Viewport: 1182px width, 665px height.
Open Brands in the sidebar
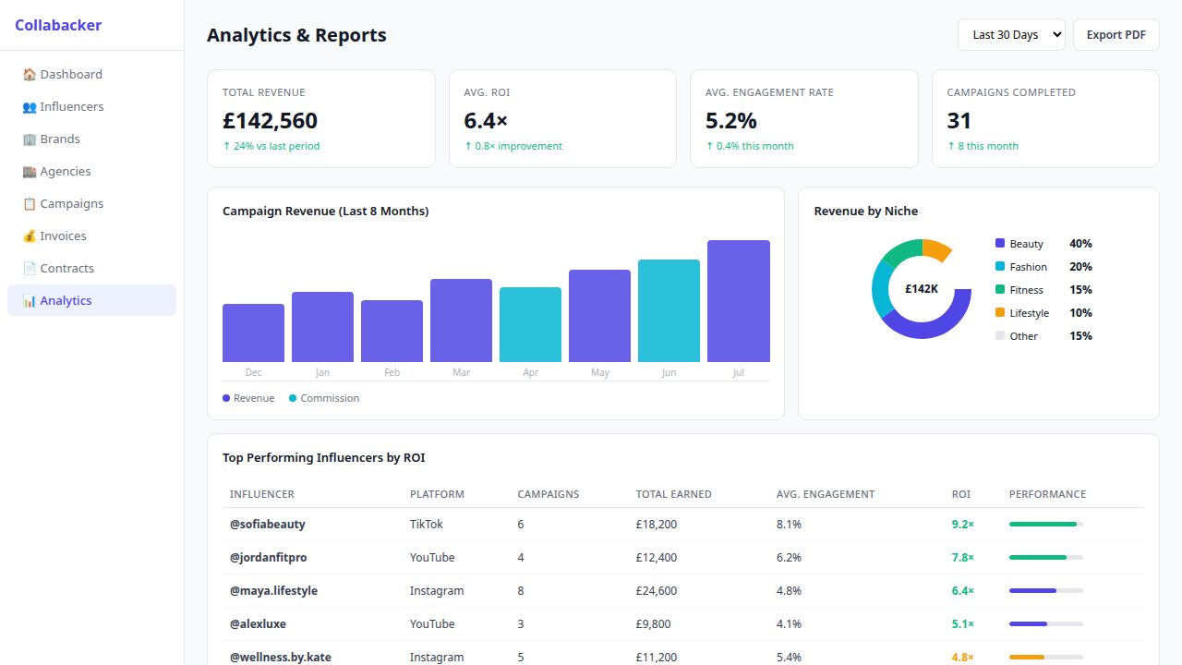tap(60, 139)
